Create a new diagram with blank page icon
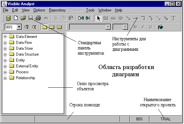This screenshot has height=124, width=184. click(16, 18)
